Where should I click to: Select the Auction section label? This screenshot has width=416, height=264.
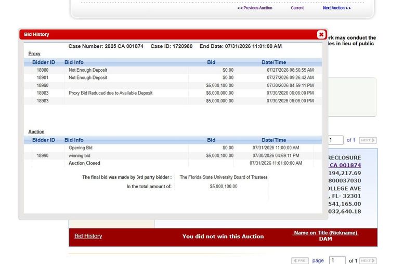click(x=36, y=131)
